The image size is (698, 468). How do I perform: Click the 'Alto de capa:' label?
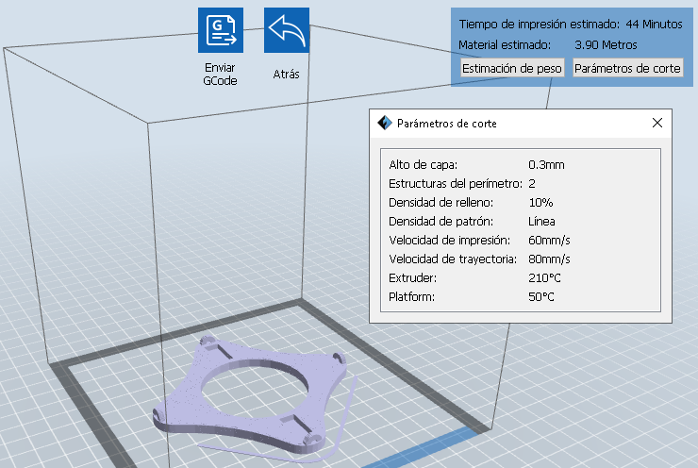point(423,165)
